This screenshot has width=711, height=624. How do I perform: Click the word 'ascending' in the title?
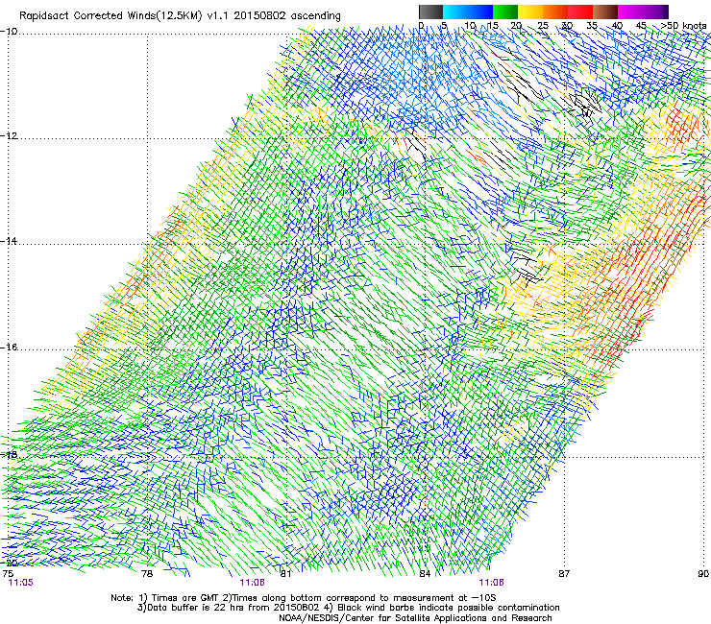[x=315, y=16]
